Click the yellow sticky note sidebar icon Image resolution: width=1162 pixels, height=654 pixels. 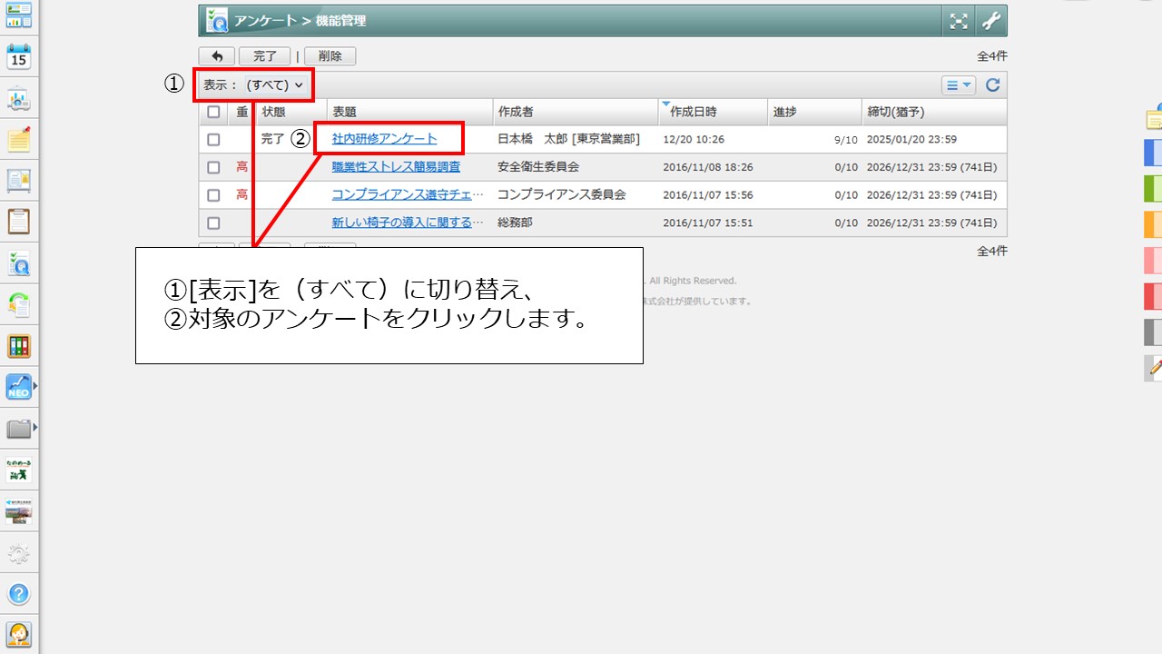(x=19, y=140)
